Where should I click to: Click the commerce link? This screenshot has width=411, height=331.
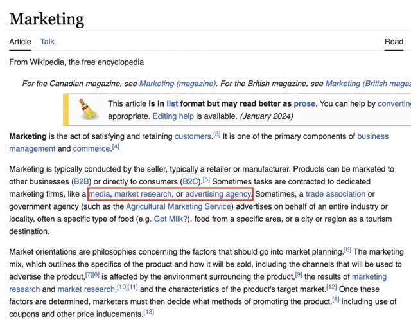92,148
